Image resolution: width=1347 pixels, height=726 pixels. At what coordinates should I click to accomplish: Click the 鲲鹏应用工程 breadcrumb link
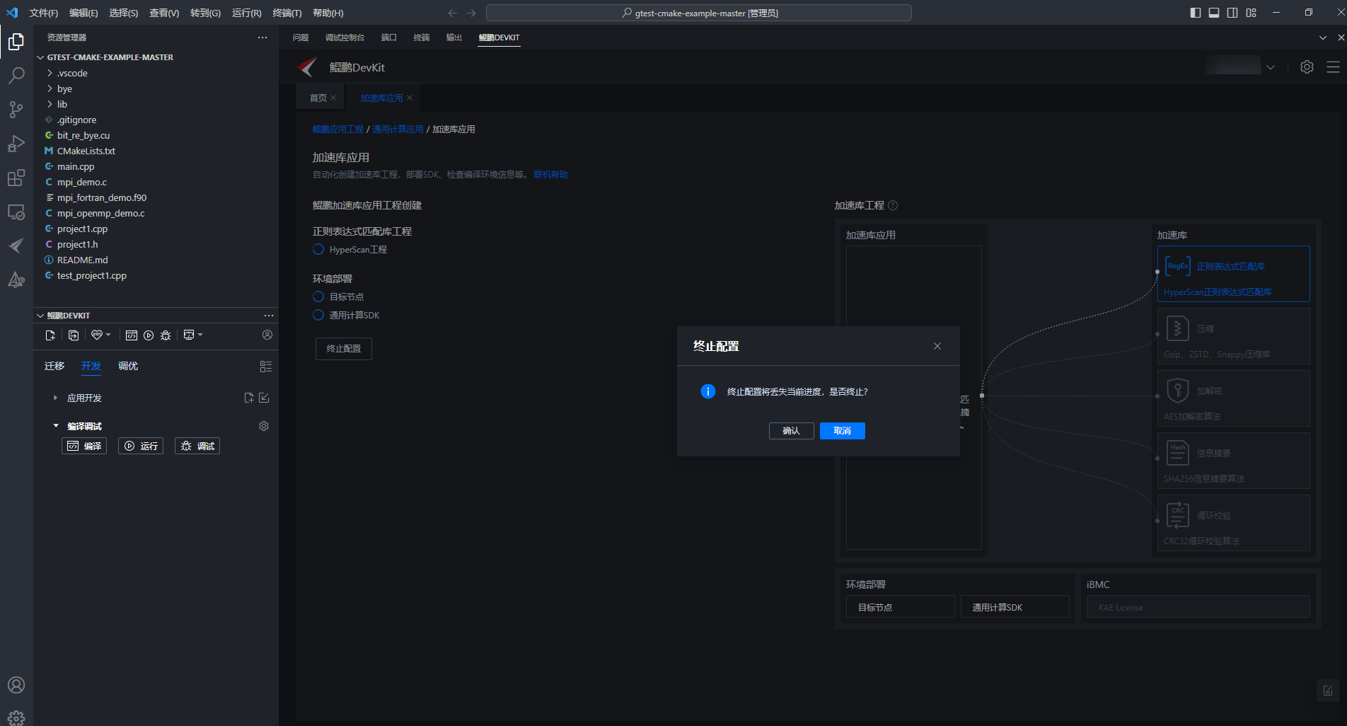[338, 129]
